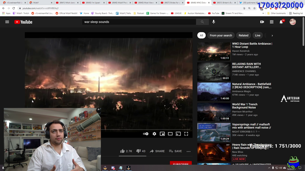Expand the hidden bookmarks overflow chevron
Image resolution: width=305 pixels, height=171 pixels.
tap(263, 13)
